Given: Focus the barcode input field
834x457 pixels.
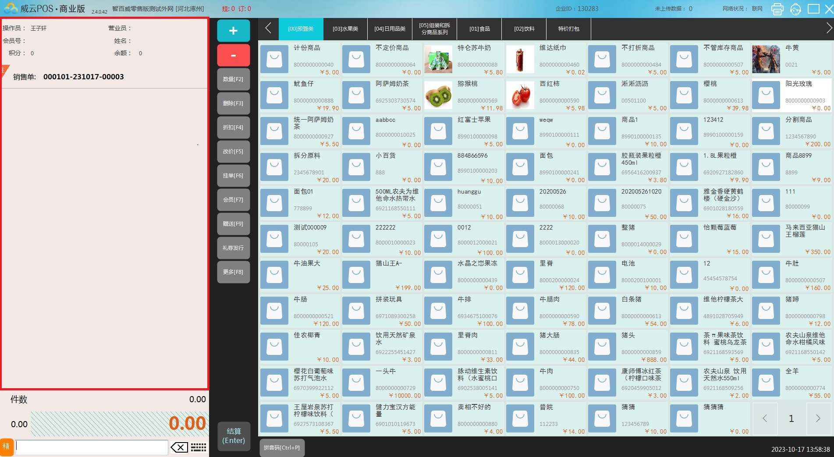Looking at the screenshot, I should (x=92, y=447).
